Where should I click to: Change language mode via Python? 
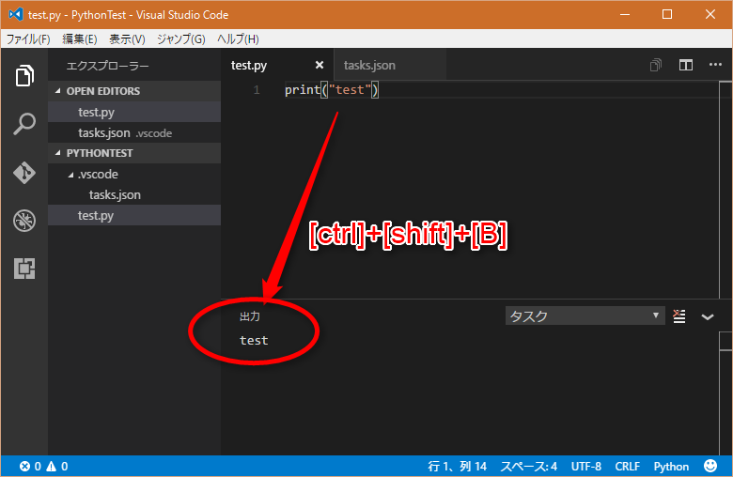coord(671,467)
